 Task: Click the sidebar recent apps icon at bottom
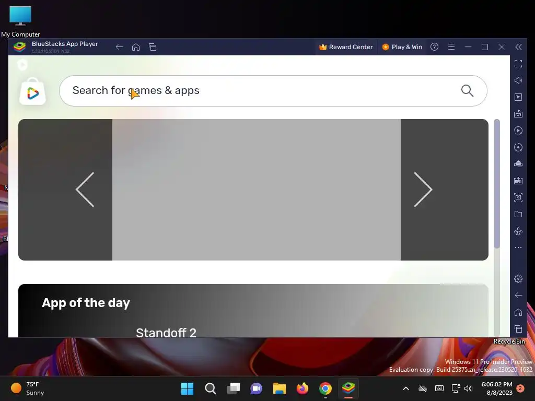(518, 329)
